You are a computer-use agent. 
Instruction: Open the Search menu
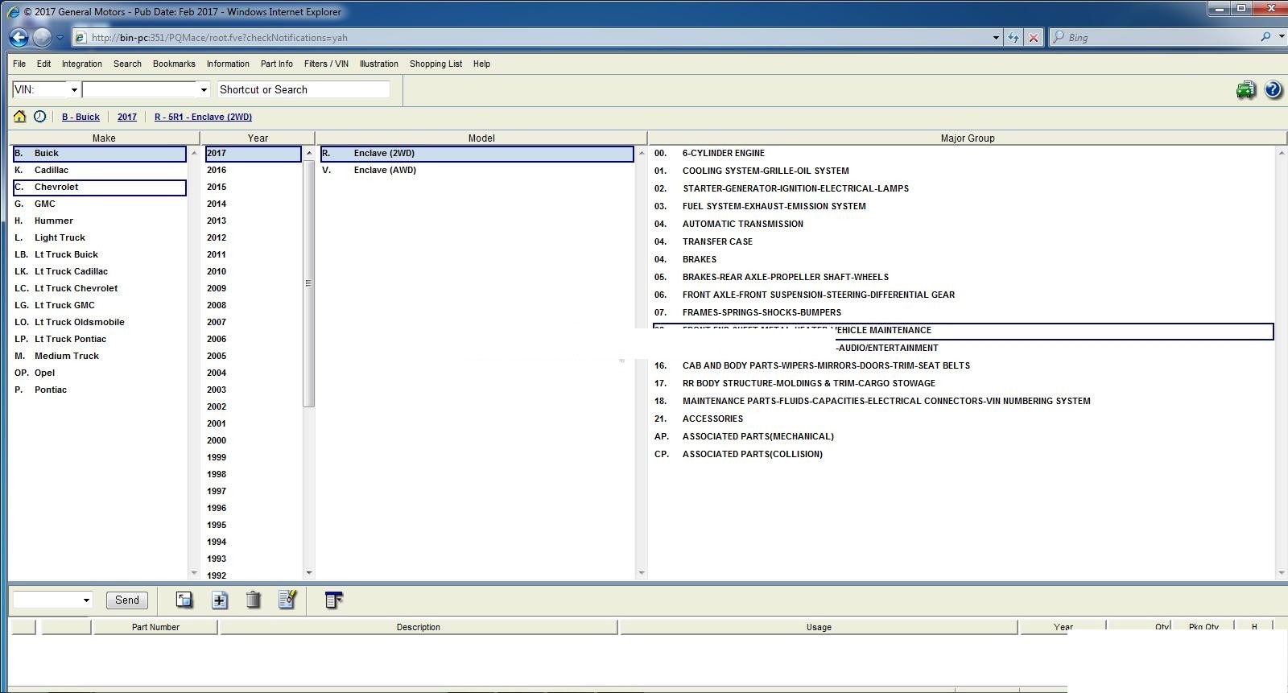click(x=127, y=64)
